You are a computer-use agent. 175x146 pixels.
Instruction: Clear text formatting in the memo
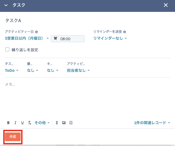coord(30,123)
